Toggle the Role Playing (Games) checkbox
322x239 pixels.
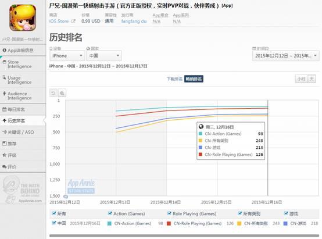click(169, 213)
